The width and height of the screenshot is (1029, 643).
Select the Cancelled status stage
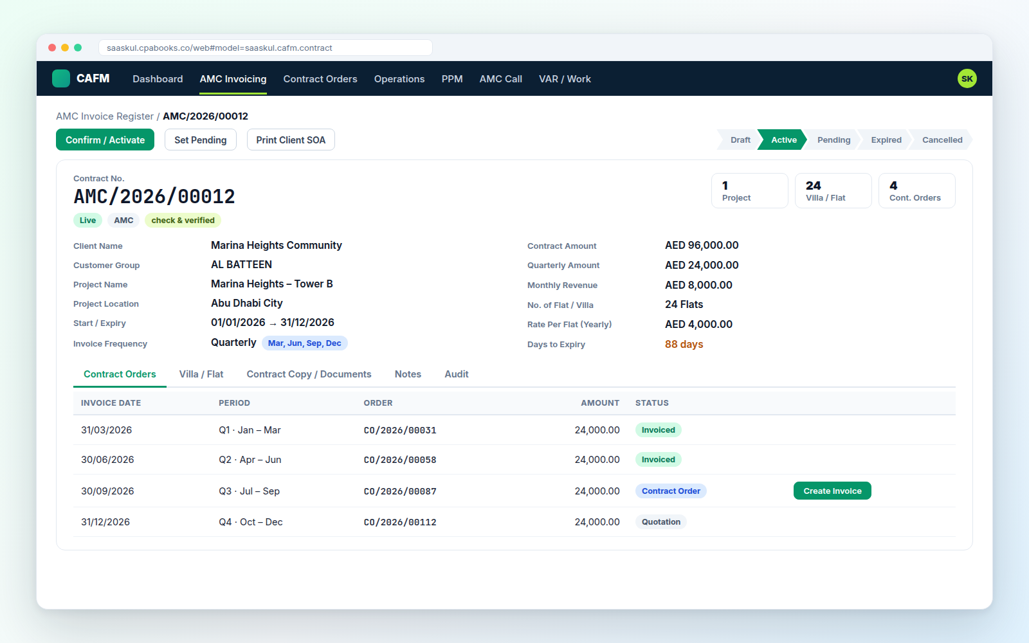coord(942,140)
